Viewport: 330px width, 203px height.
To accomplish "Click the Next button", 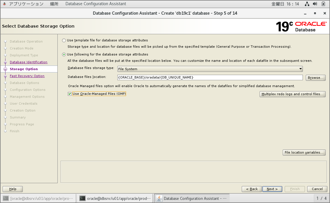I will click(272, 189).
